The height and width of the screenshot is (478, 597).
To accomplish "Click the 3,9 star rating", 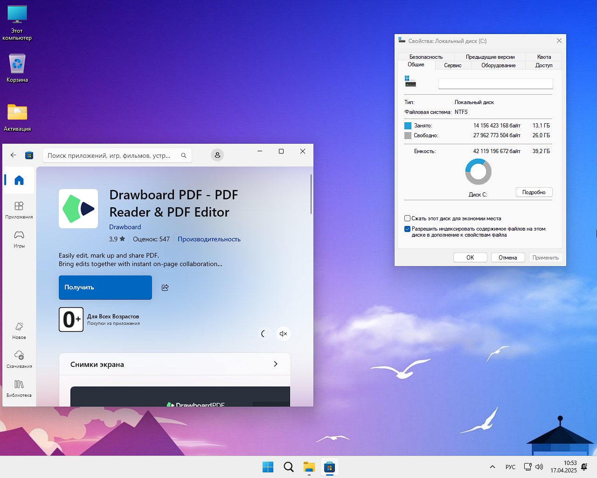I will coord(117,239).
